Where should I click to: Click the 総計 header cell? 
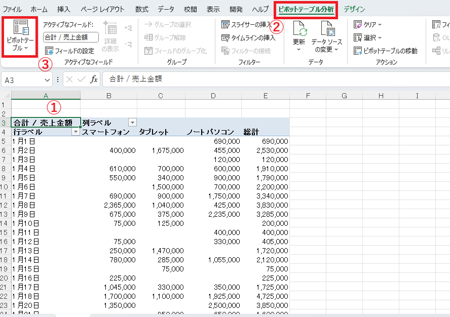tap(266, 132)
